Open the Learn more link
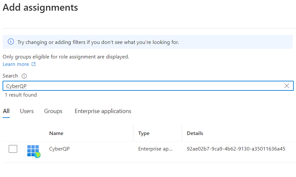Image resolution: width=296 pixels, height=177 pixels. point(16,64)
